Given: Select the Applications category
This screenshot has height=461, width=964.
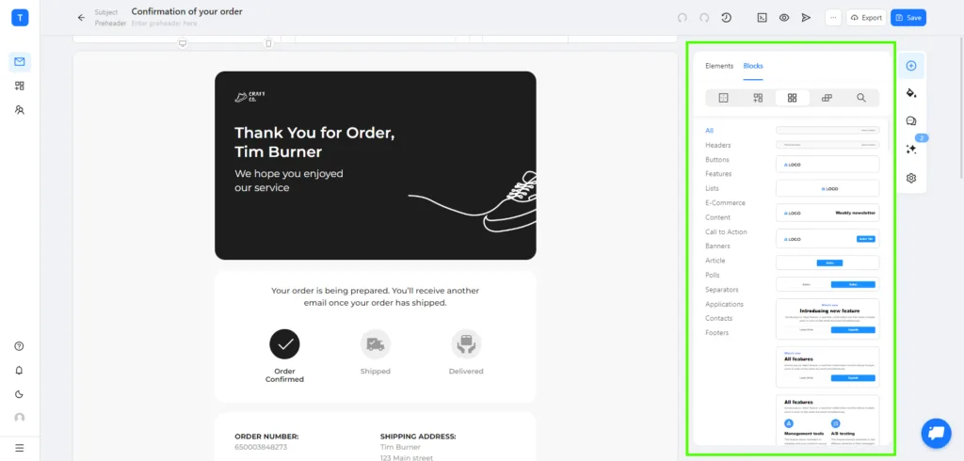Looking at the screenshot, I should pos(724,304).
